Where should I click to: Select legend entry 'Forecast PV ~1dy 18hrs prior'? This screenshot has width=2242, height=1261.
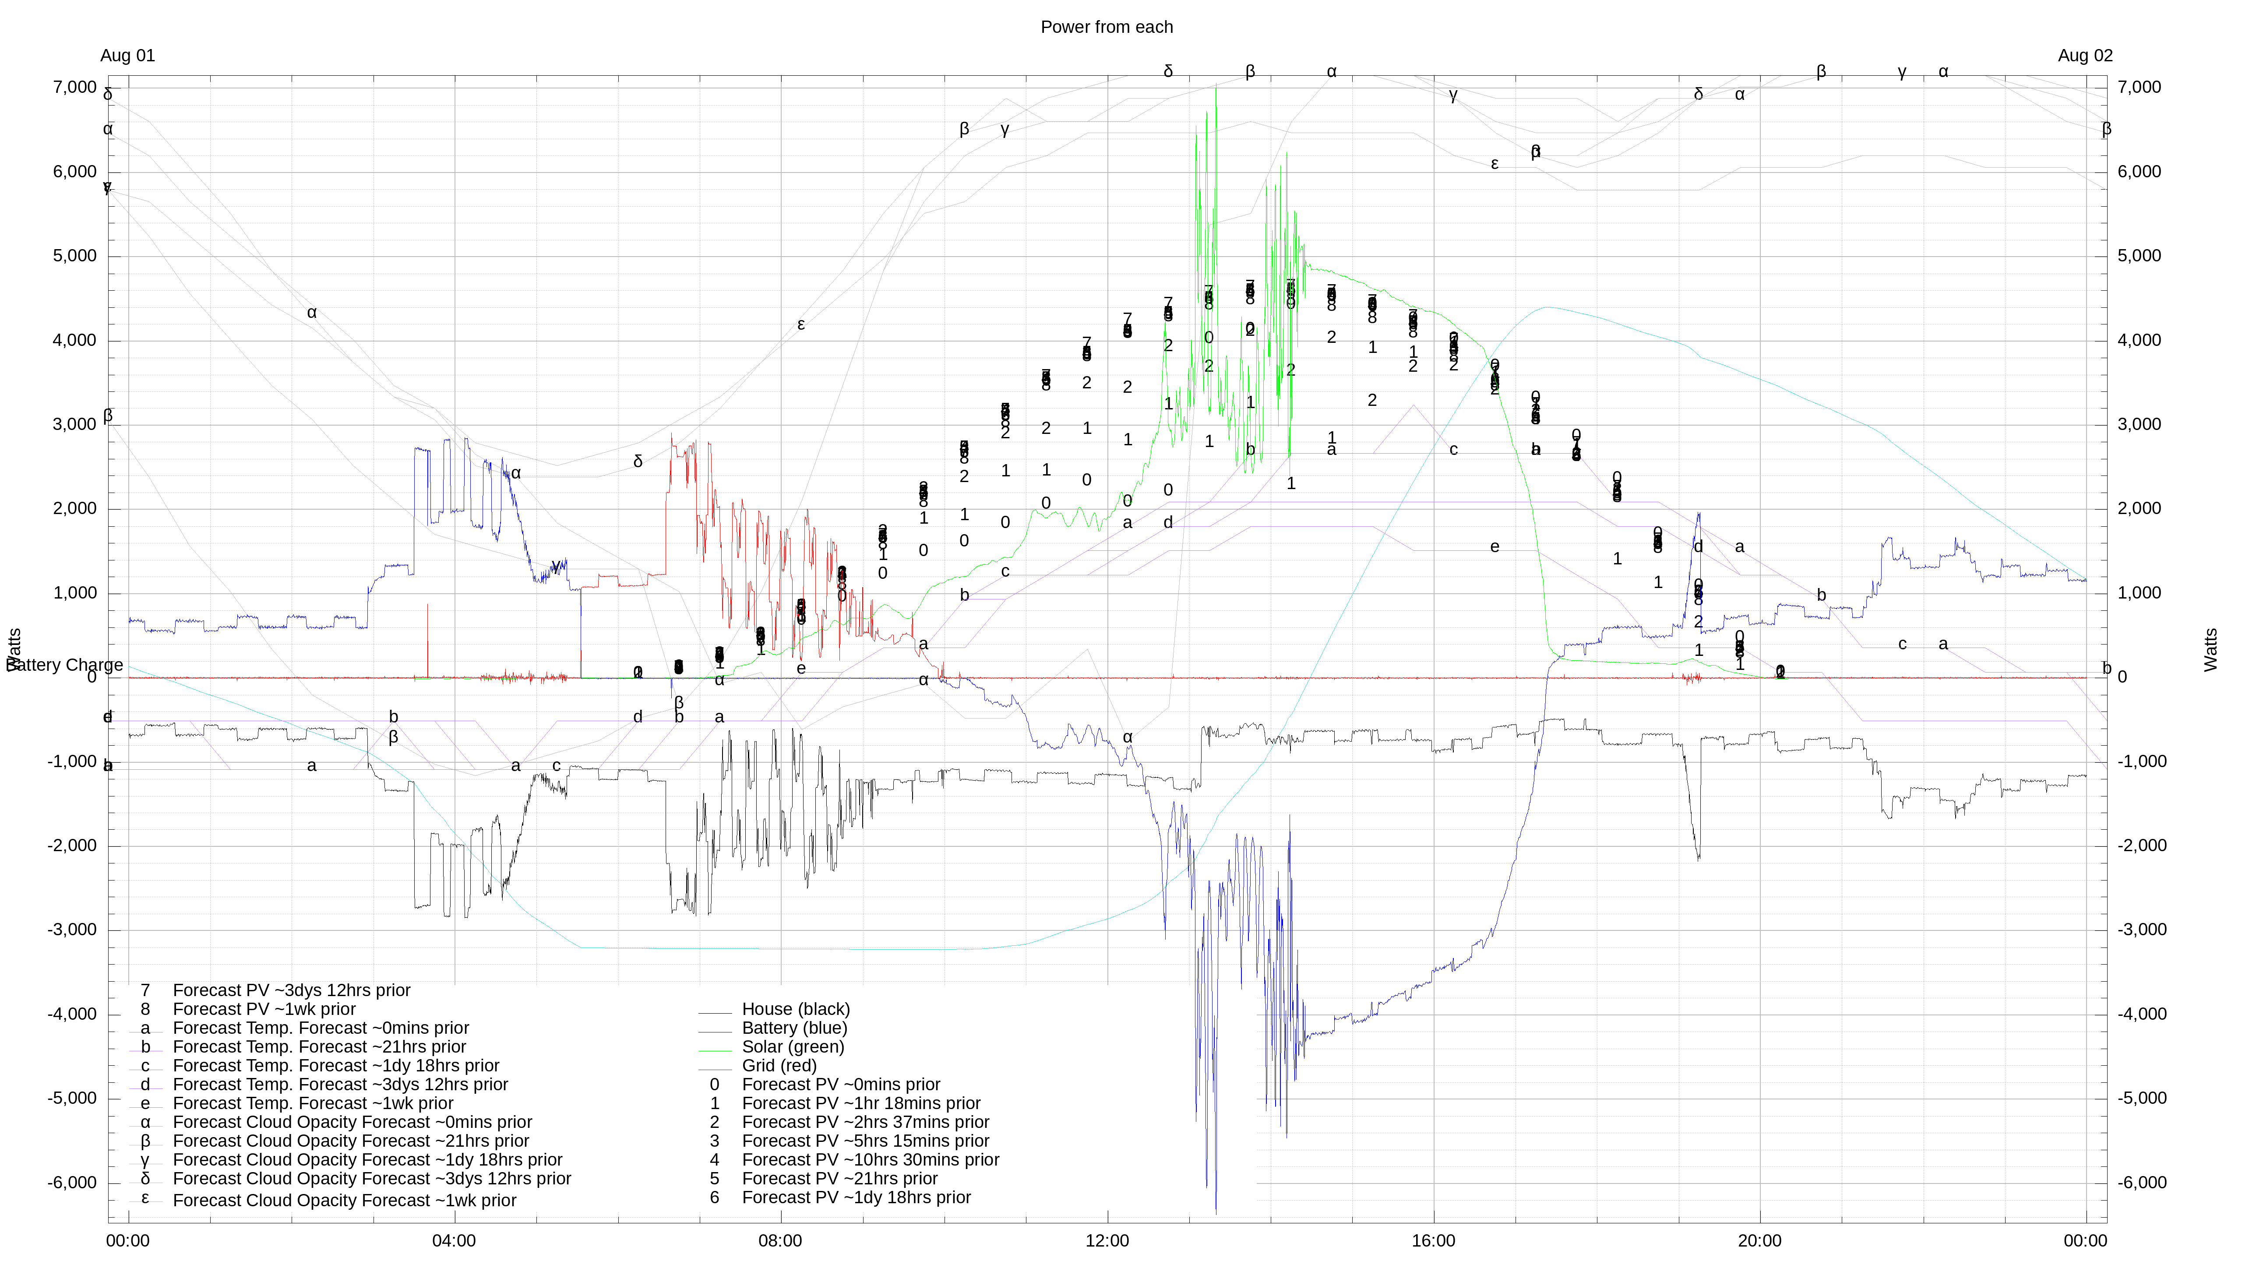(857, 1198)
